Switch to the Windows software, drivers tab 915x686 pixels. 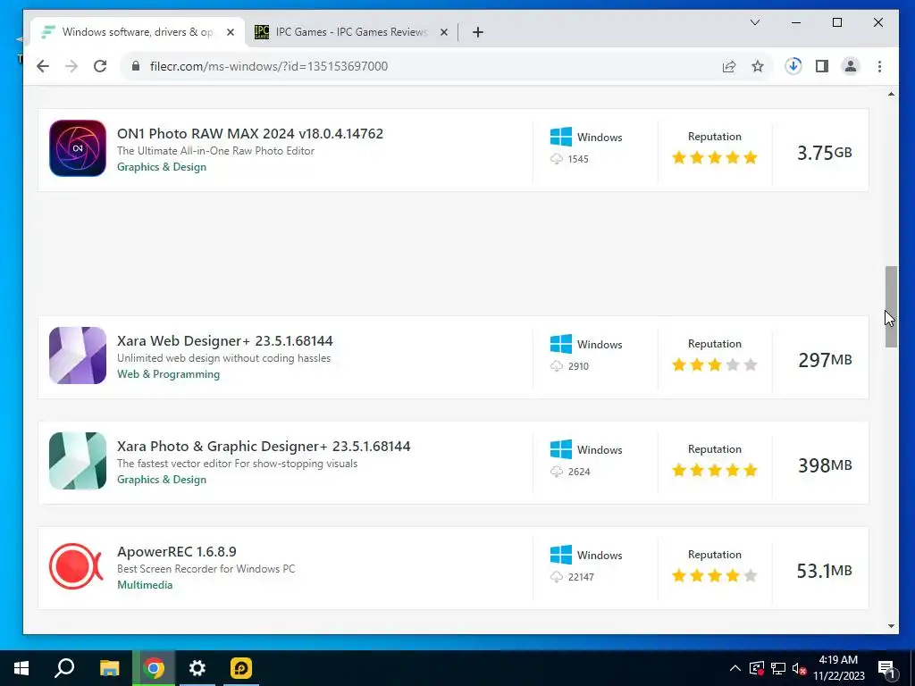[x=137, y=32]
